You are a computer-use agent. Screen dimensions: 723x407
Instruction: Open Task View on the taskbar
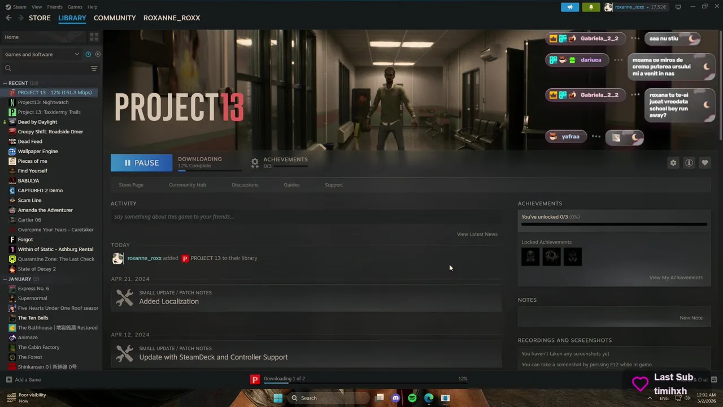[x=380, y=398]
